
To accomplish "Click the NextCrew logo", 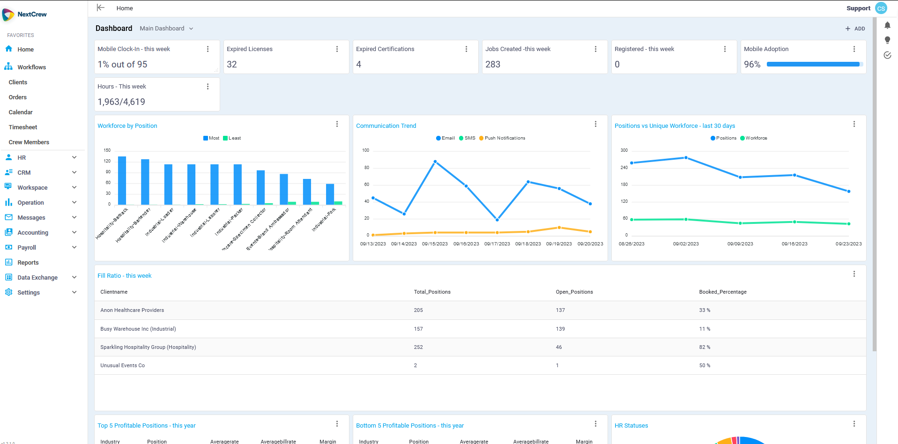I will 24,15.
